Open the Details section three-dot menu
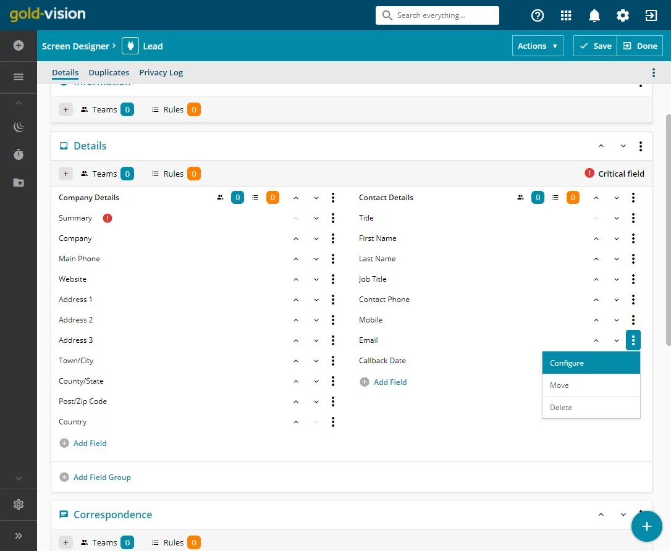The height and width of the screenshot is (551, 671). coord(641,146)
